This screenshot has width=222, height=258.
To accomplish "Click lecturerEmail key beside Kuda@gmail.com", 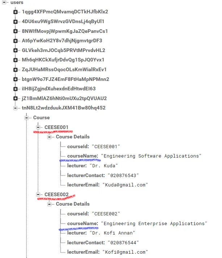I will (83, 185).
